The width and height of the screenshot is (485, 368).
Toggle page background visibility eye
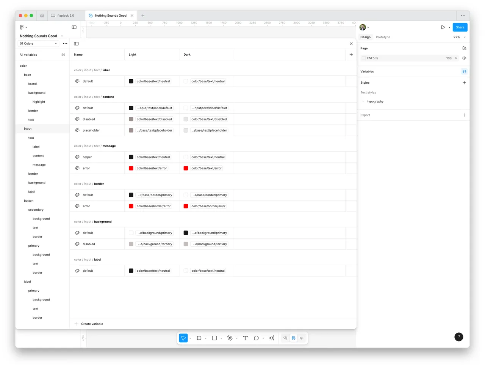coord(464,58)
